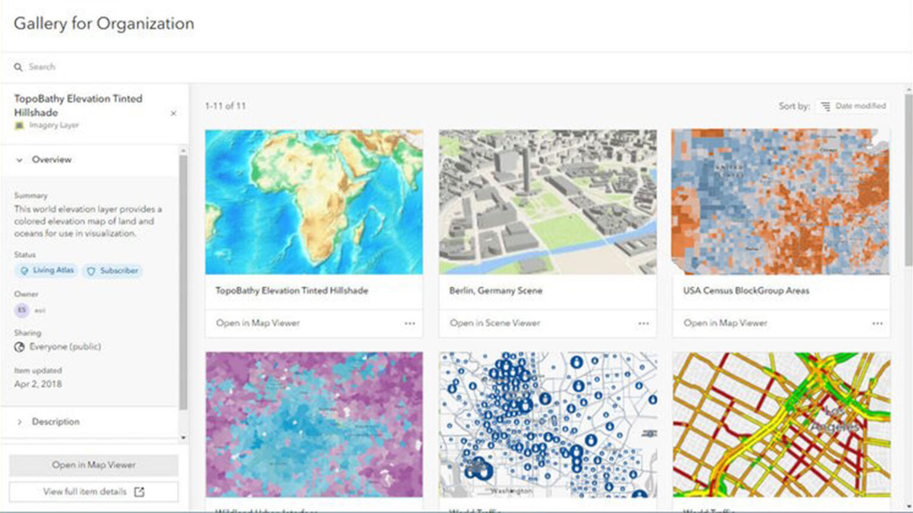Open Berlin, Germany Scene in Scene Viewer

(495, 323)
